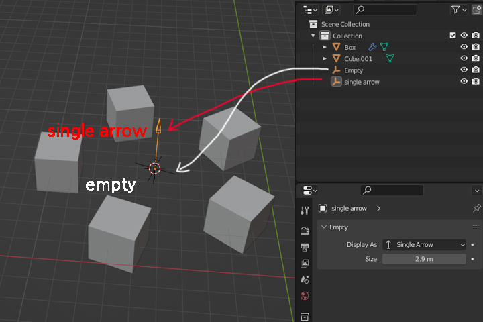Click the Cube.001 name in outliner
The width and height of the screenshot is (483, 322).
[x=358, y=59]
